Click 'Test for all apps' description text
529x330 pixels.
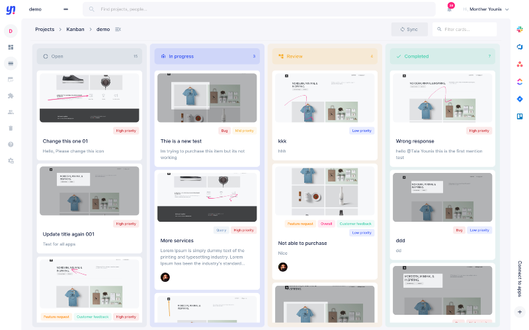[59, 244]
